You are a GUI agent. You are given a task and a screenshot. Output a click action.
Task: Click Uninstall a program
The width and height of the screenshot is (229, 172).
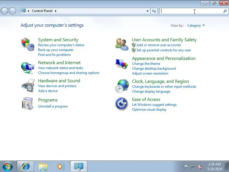pos(53,106)
